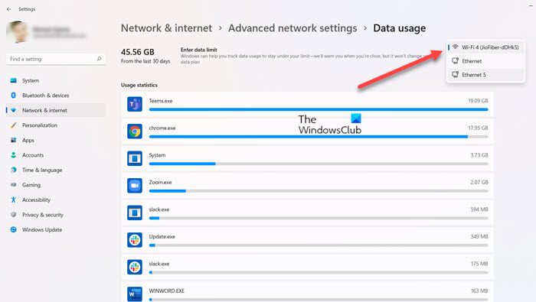Click the WINWORD.EXE app icon
The image size is (536, 302).
135,294
